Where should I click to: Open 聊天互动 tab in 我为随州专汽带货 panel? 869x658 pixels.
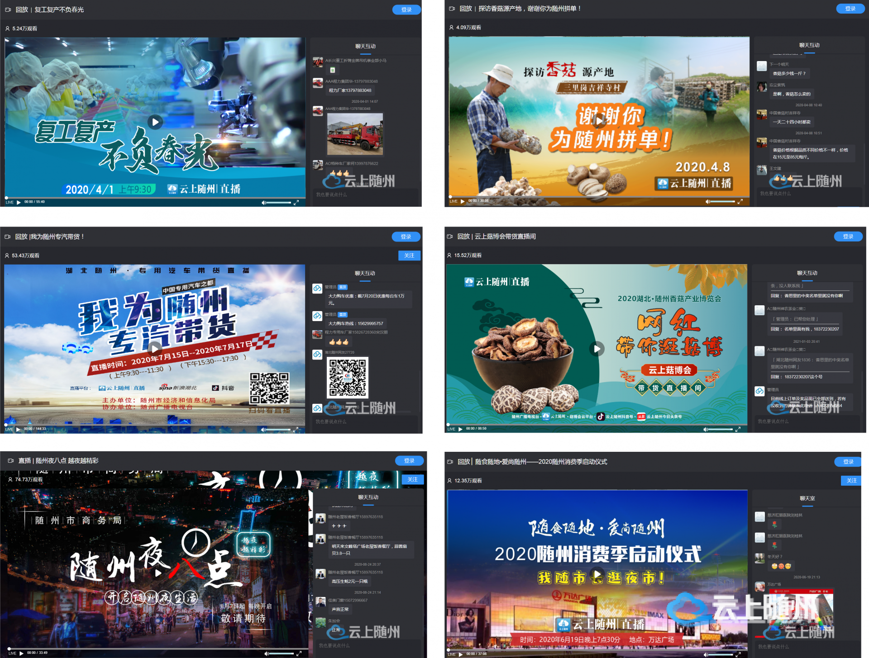point(365,273)
